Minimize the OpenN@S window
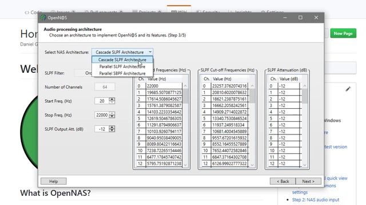The image size is (366, 205). 285,18
